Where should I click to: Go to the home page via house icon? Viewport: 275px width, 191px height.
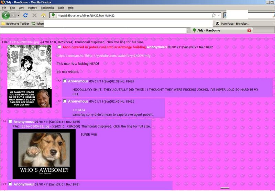click(44, 15)
